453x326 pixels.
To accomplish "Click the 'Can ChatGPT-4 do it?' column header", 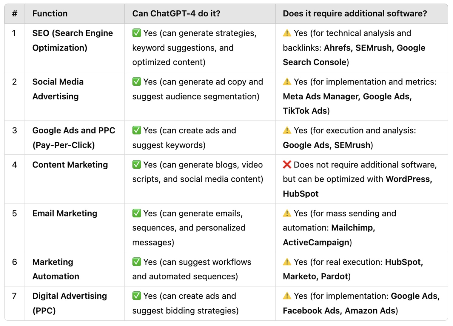I will tap(176, 13).
